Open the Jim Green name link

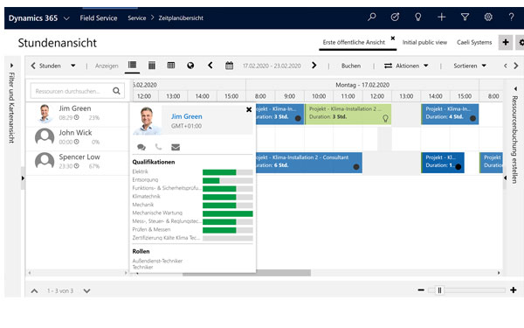point(187,116)
